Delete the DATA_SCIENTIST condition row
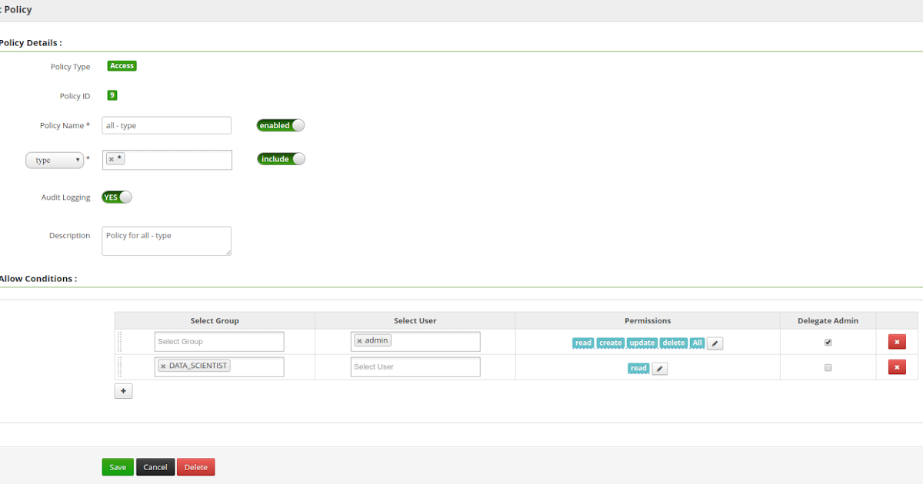This screenshot has height=484, width=923. tap(897, 366)
